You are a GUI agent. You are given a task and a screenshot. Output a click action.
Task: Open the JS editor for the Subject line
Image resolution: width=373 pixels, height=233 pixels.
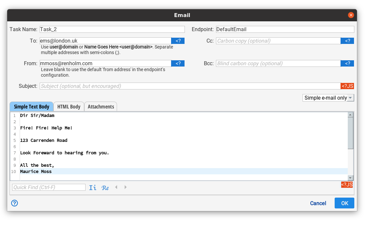347,86
